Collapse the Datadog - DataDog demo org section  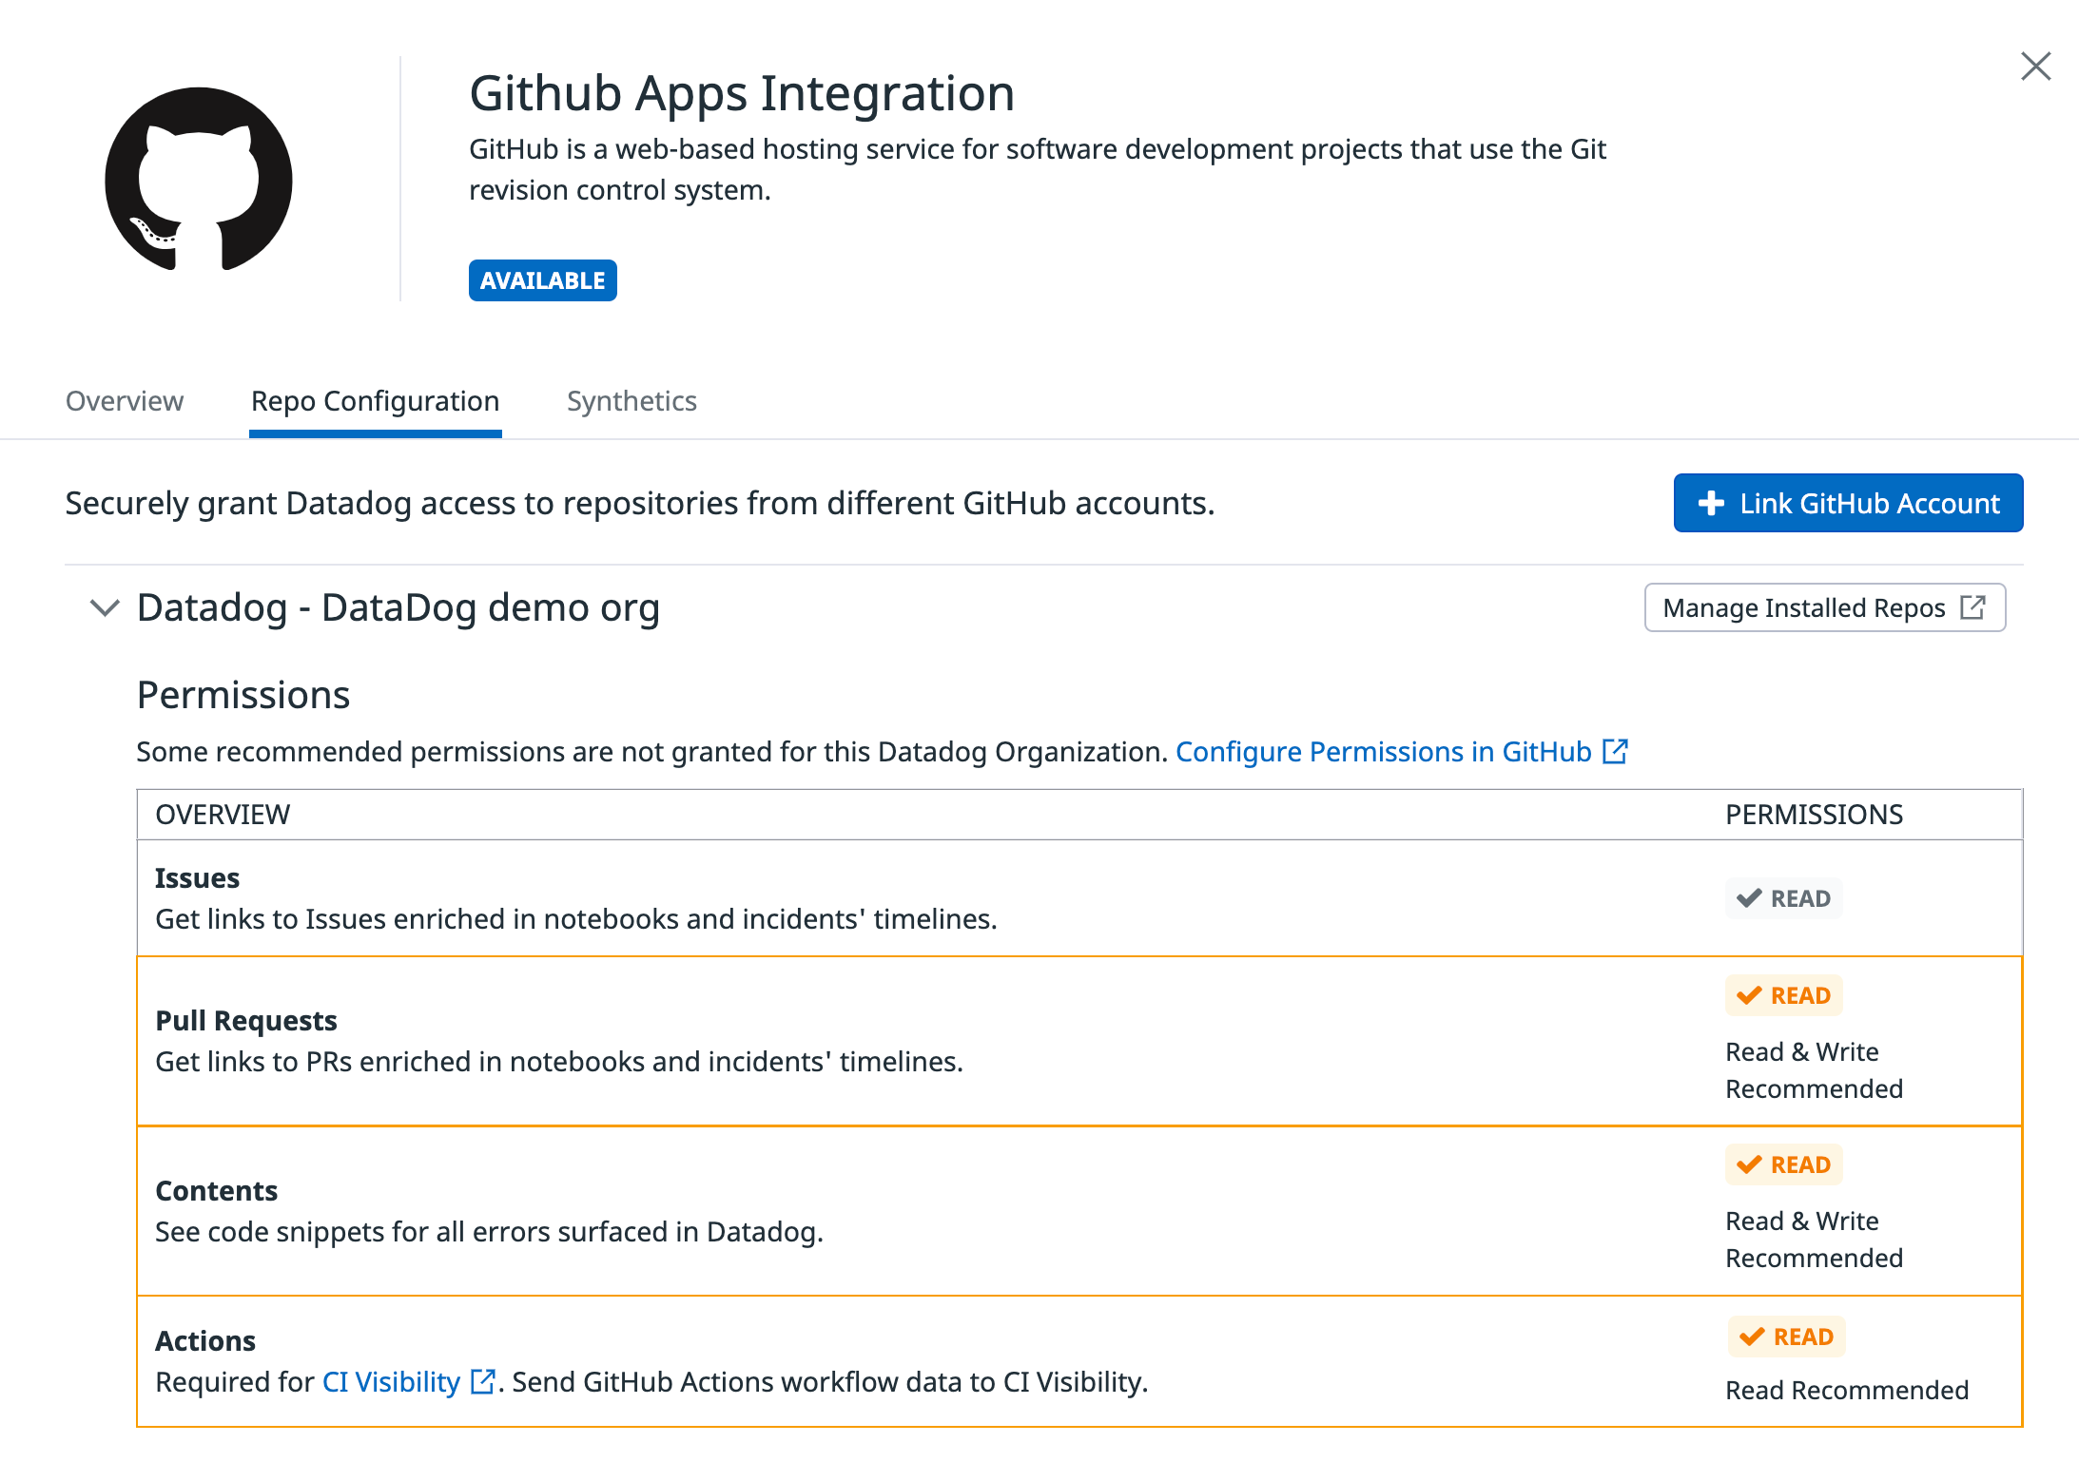(104, 607)
